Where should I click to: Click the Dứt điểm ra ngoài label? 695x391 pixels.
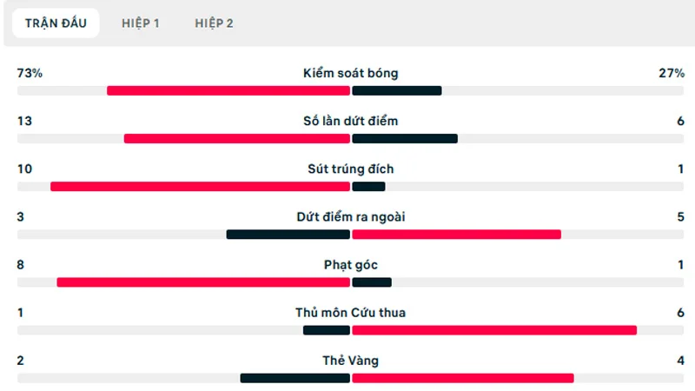[x=351, y=217]
